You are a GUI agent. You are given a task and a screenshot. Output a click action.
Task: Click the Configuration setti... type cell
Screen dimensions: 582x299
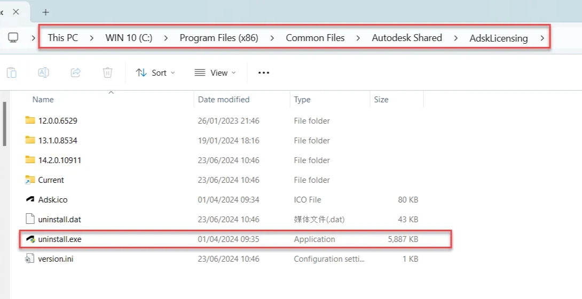click(329, 258)
